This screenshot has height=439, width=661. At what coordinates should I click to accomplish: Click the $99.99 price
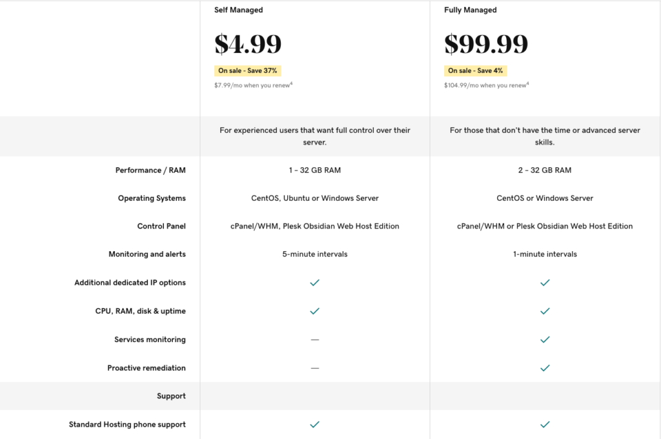coord(485,44)
